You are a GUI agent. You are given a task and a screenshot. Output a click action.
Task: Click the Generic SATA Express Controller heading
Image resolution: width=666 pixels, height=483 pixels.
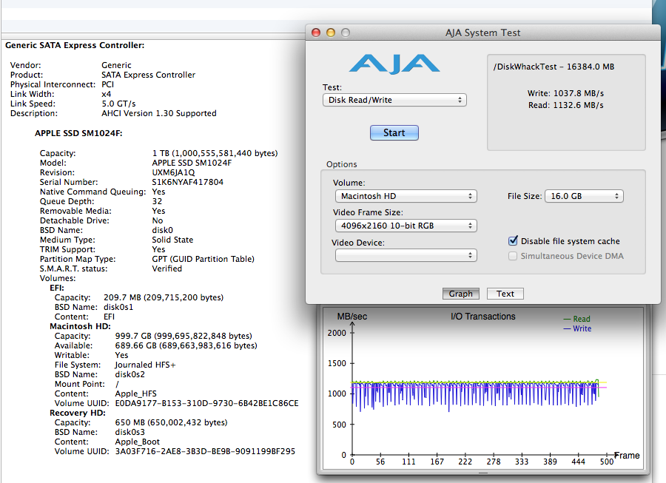click(x=75, y=45)
